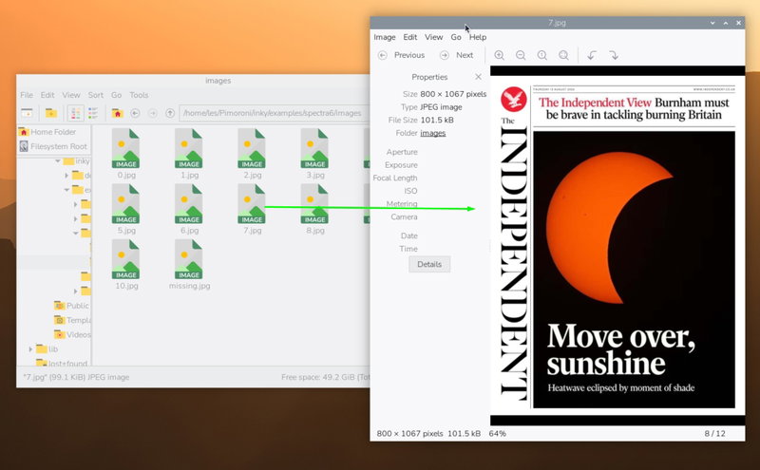
Task: Click the best fit zoom icon
Action: (563, 55)
